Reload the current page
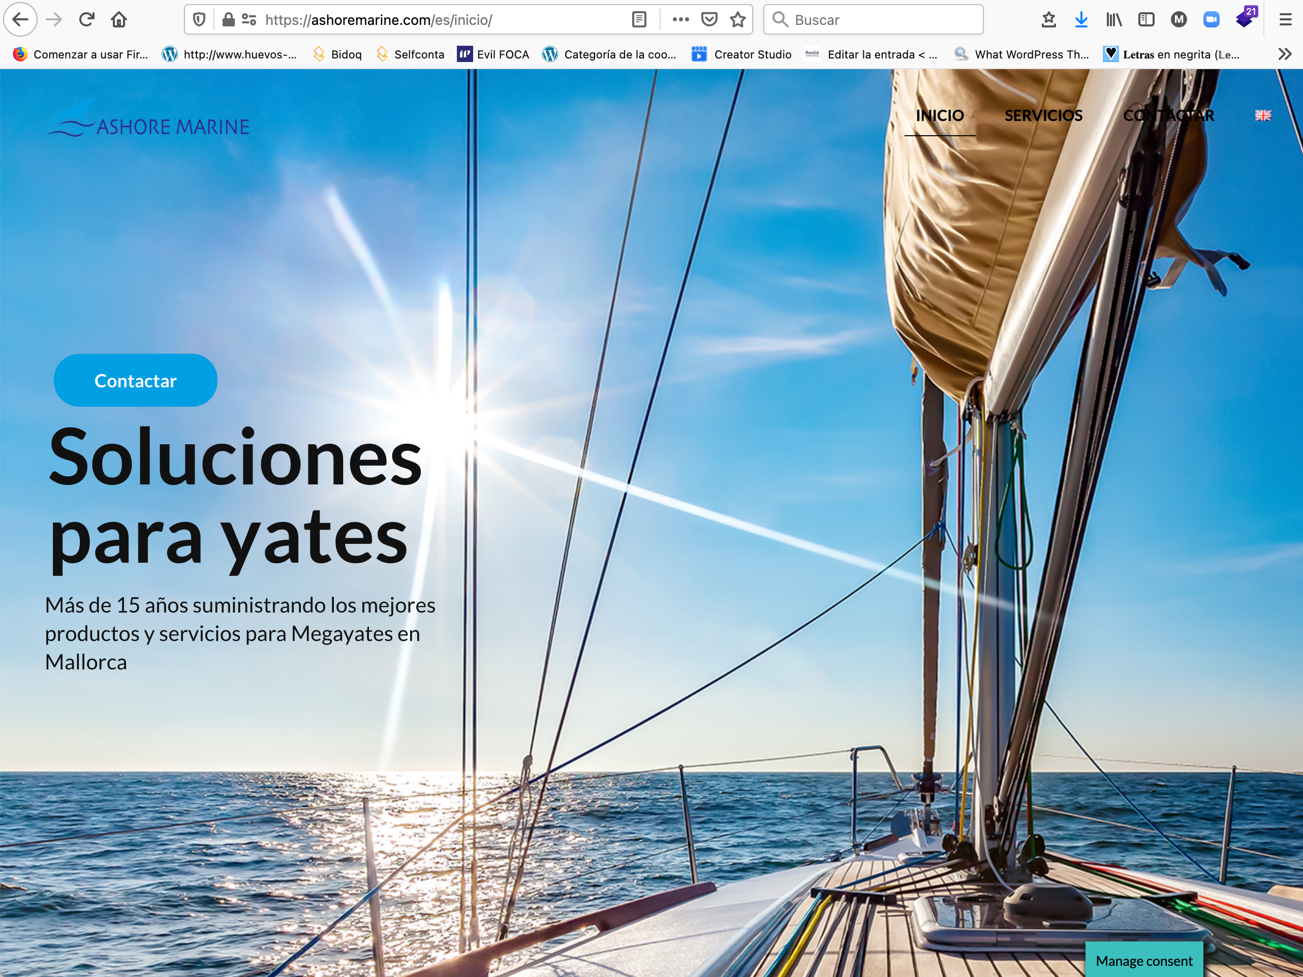1303x977 pixels. coord(86,19)
